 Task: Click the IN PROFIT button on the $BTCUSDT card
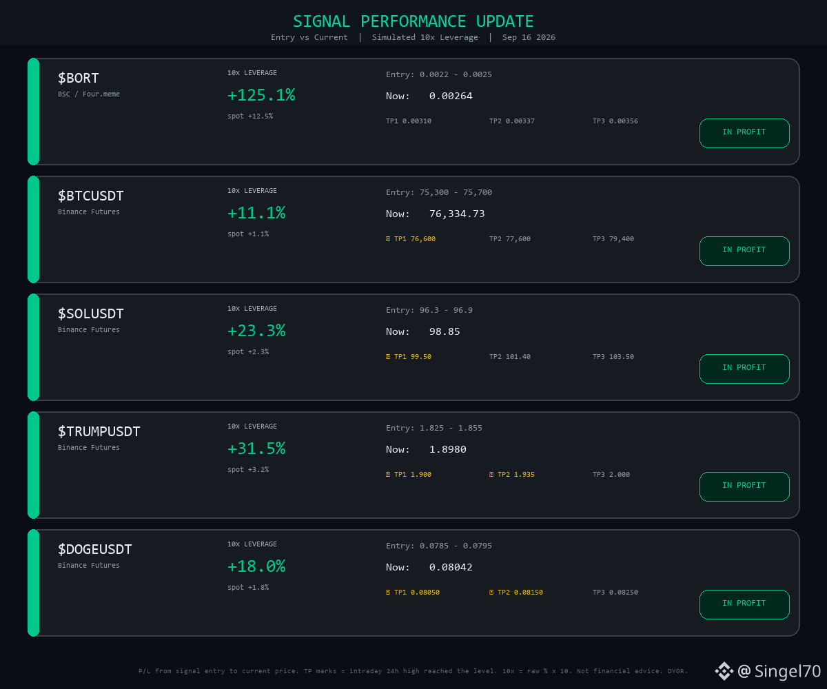tap(744, 251)
